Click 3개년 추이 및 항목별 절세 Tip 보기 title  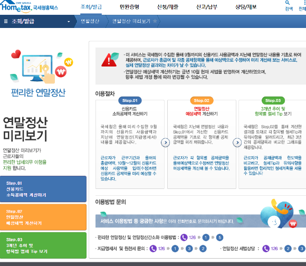273,111
